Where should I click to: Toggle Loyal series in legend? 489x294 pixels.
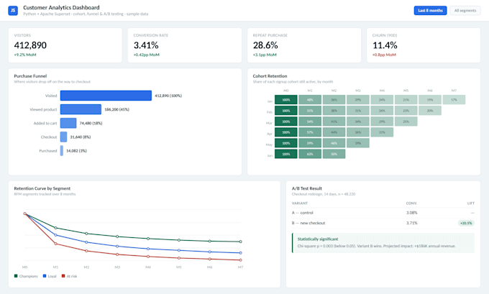(50, 276)
